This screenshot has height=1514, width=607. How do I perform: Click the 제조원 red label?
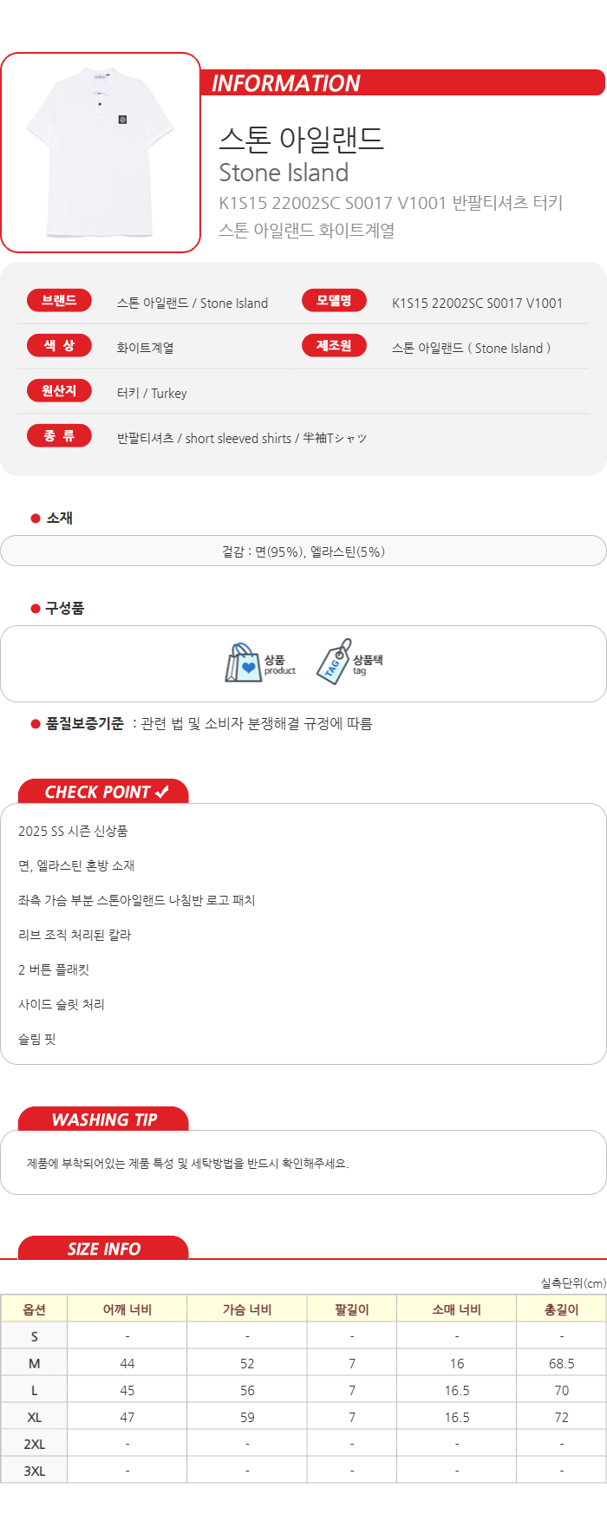334,345
